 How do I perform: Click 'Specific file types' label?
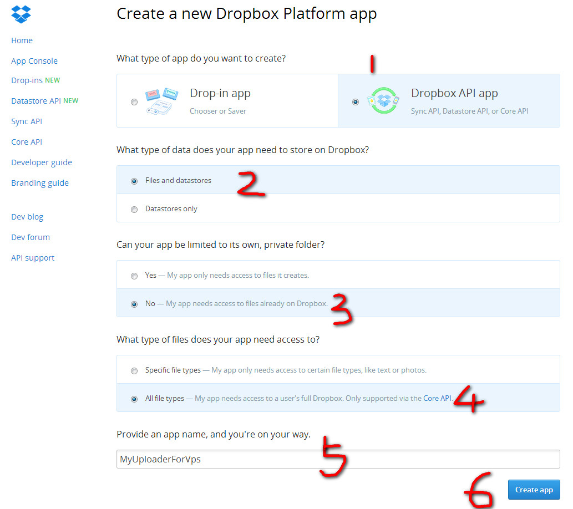tap(173, 370)
